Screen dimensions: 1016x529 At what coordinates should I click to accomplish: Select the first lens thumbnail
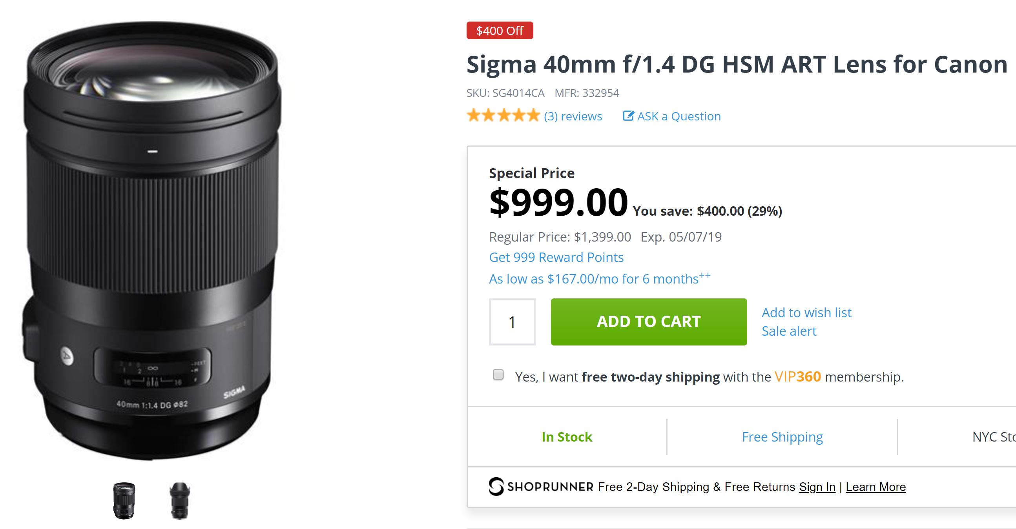[124, 500]
